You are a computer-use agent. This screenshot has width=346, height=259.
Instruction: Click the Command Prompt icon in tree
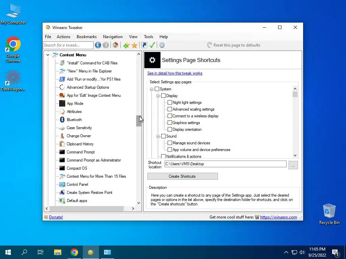62,152
